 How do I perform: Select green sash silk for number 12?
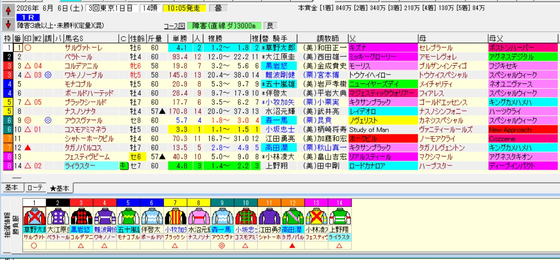click(292, 216)
